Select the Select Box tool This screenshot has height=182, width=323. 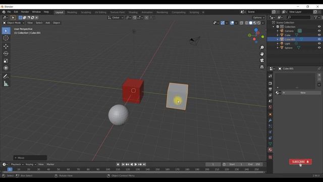pyautogui.click(x=6, y=31)
